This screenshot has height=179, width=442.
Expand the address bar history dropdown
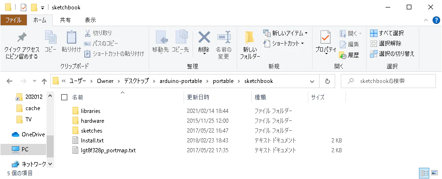coord(312,82)
